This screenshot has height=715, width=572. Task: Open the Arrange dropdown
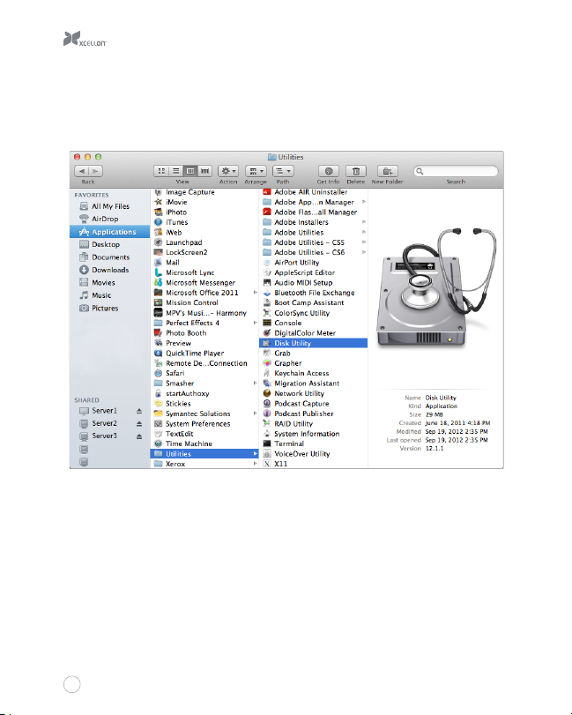pyautogui.click(x=256, y=171)
